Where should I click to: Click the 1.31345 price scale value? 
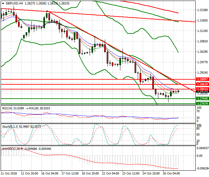tap(202, 31)
